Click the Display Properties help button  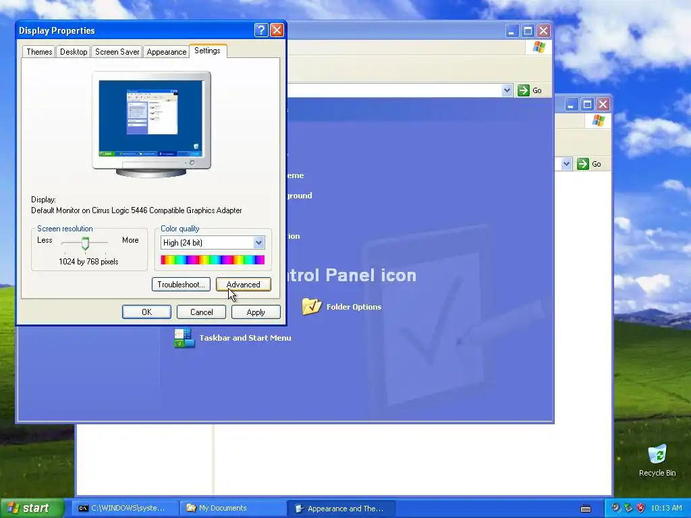click(x=261, y=30)
